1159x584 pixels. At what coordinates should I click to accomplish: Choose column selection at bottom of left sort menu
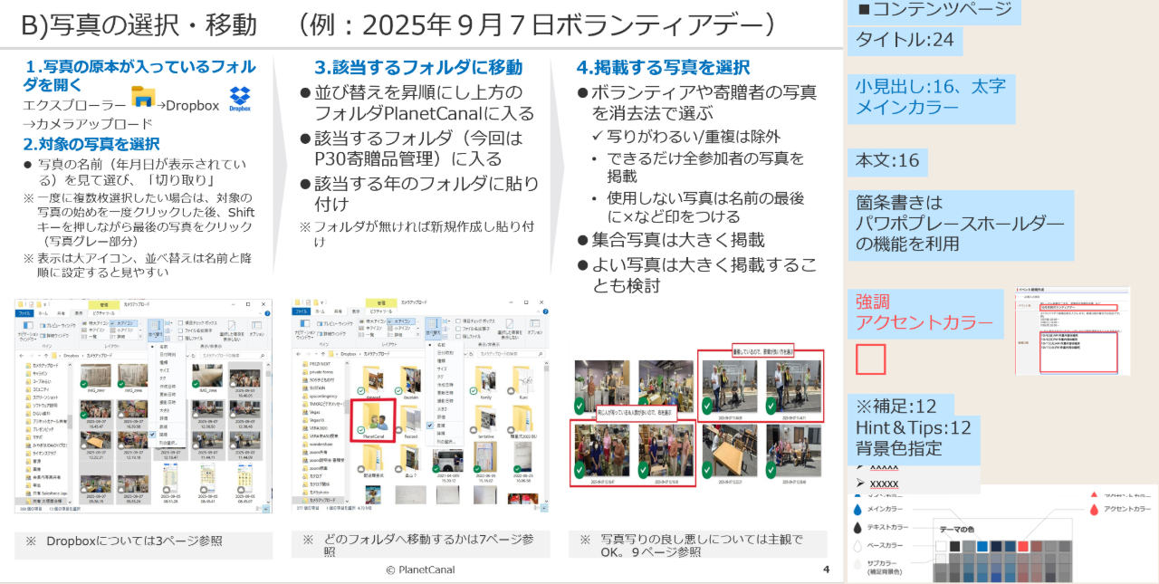[168, 443]
